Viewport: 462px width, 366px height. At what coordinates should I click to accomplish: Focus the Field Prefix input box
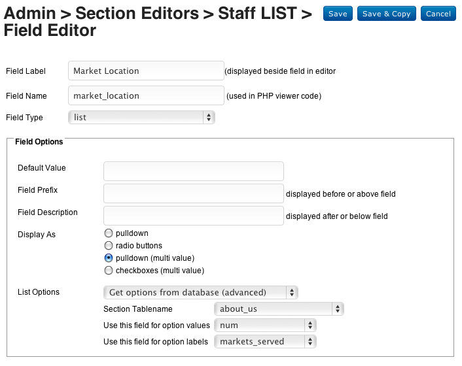point(194,193)
